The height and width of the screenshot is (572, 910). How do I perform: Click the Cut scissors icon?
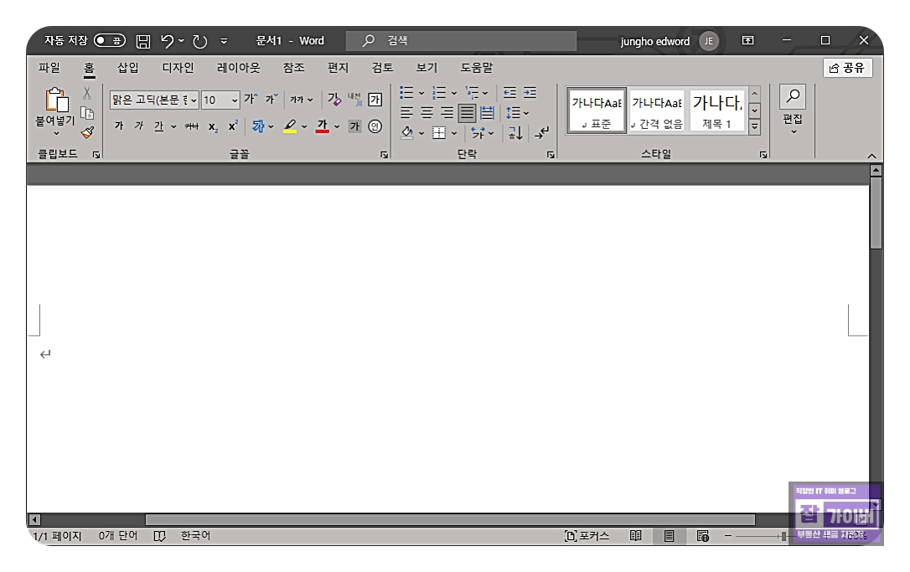coord(87,93)
